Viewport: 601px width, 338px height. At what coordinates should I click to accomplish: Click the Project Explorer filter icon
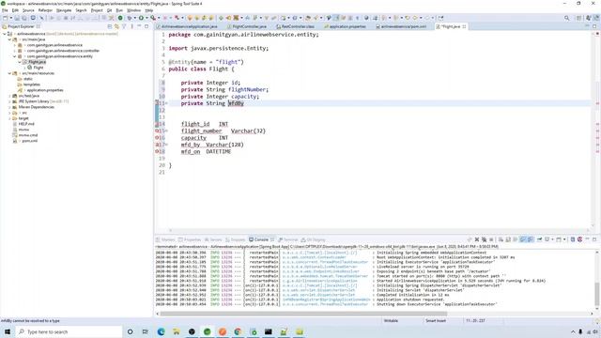[x=124, y=26]
